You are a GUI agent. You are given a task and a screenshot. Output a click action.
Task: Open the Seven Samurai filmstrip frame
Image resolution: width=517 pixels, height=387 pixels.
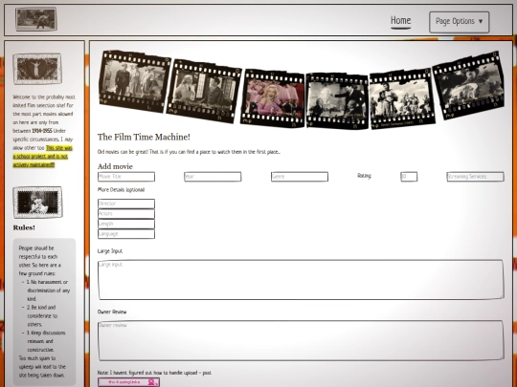point(401,98)
